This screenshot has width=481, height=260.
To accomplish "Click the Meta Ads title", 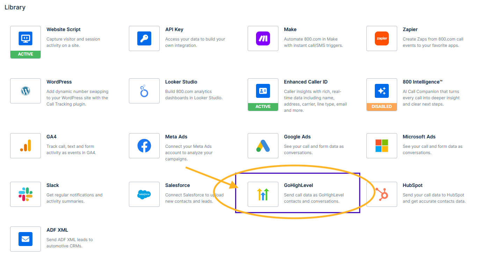I will click(176, 137).
